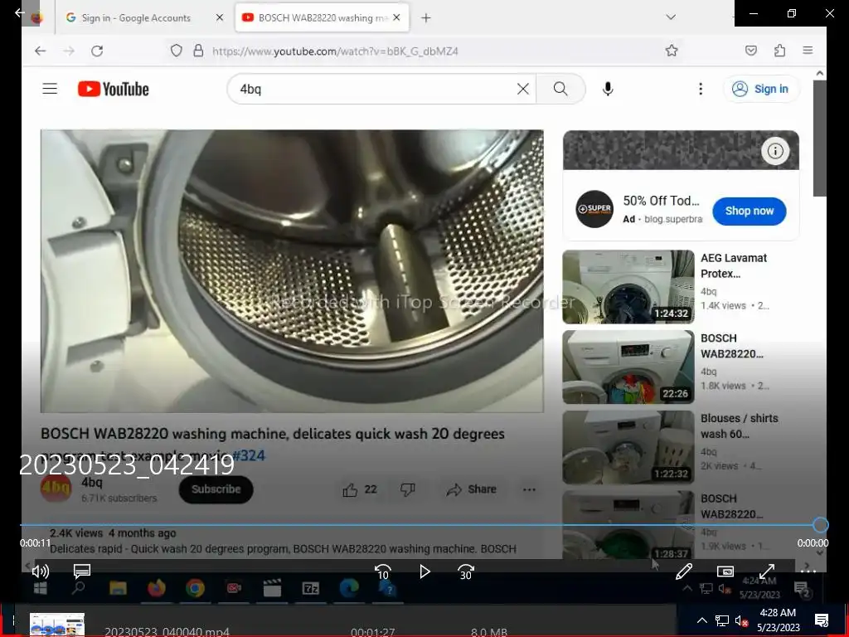Click the seek bar handle at the end
849x637 pixels.
(x=820, y=524)
